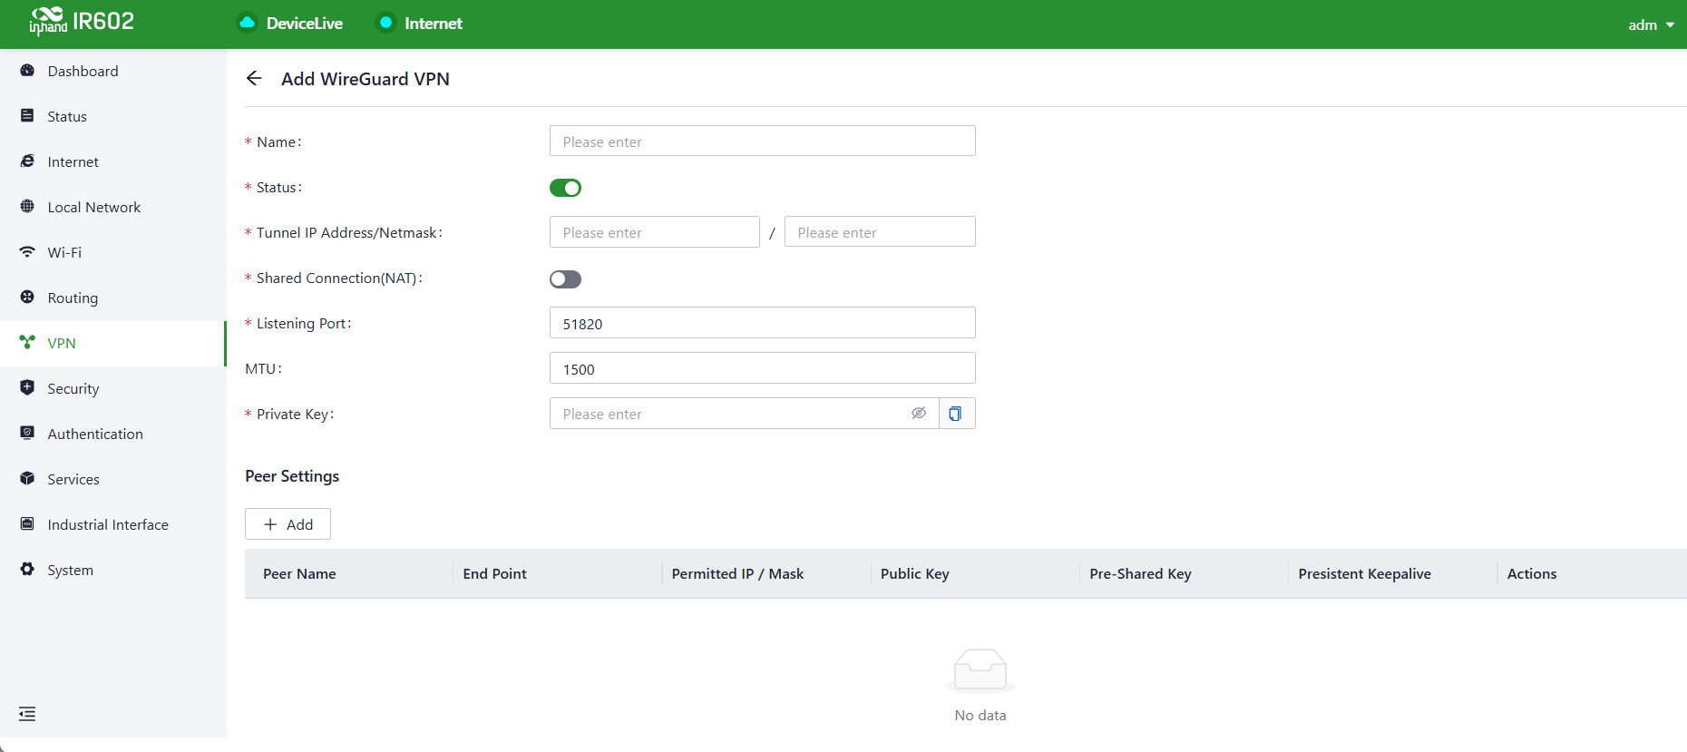Open the Services menu item

(x=112, y=479)
